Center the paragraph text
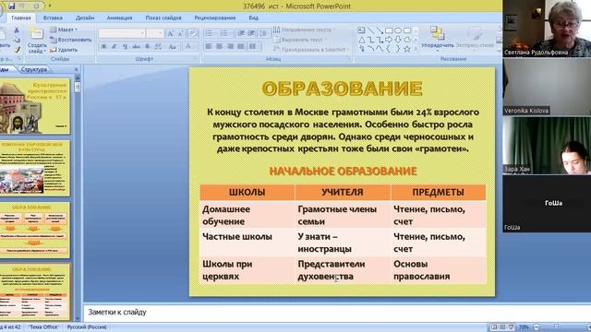Screen dimensions: 591x332 tap(220, 47)
